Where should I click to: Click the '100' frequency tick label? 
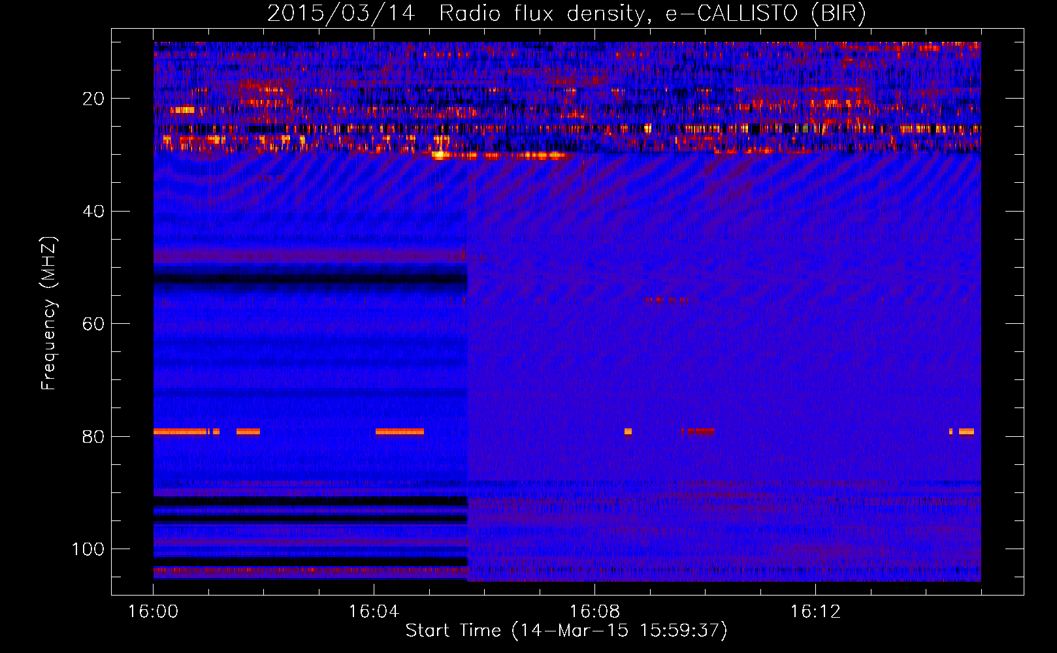88,549
